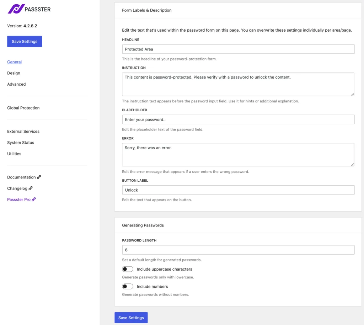Screen dimensions: 364x325
Task: Click the Password Length field
Action: pyautogui.click(x=238, y=250)
